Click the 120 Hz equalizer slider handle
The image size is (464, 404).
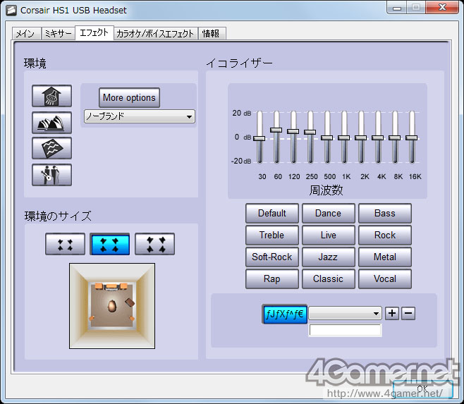pyautogui.click(x=293, y=131)
